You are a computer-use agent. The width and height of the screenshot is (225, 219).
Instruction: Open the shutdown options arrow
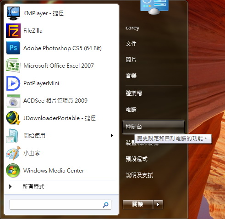tap(158, 205)
